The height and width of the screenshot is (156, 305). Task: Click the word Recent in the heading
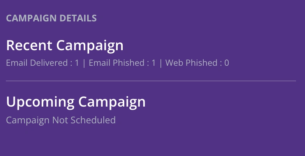pyautogui.click(x=30, y=46)
